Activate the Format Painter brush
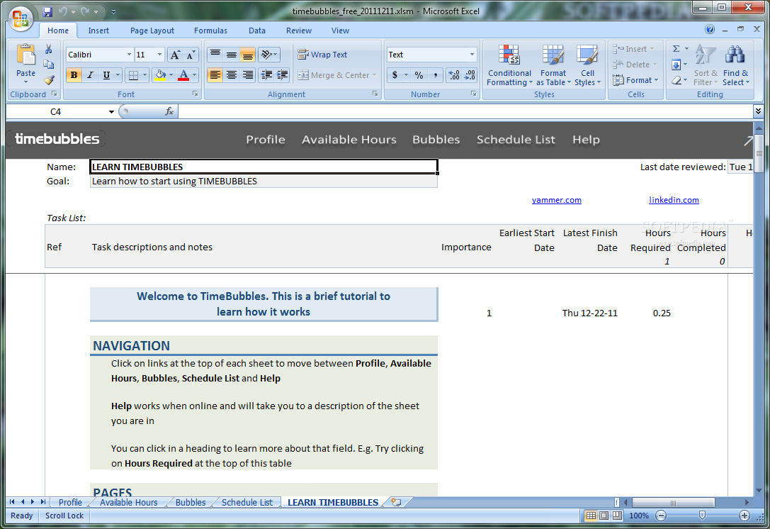This screenshot has width=770, height=529. pos(49,79)
